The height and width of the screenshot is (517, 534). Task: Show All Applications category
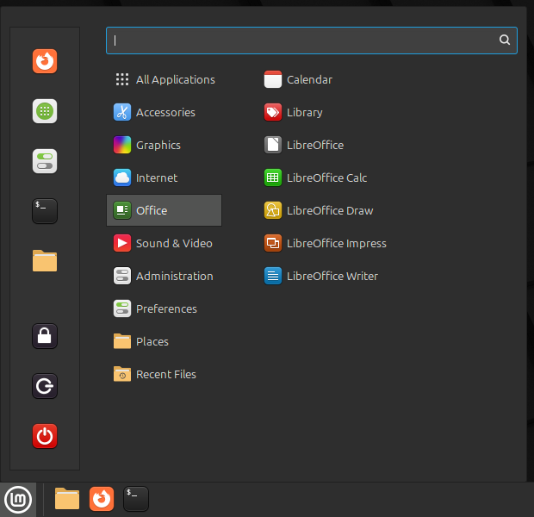coord(165,79)
